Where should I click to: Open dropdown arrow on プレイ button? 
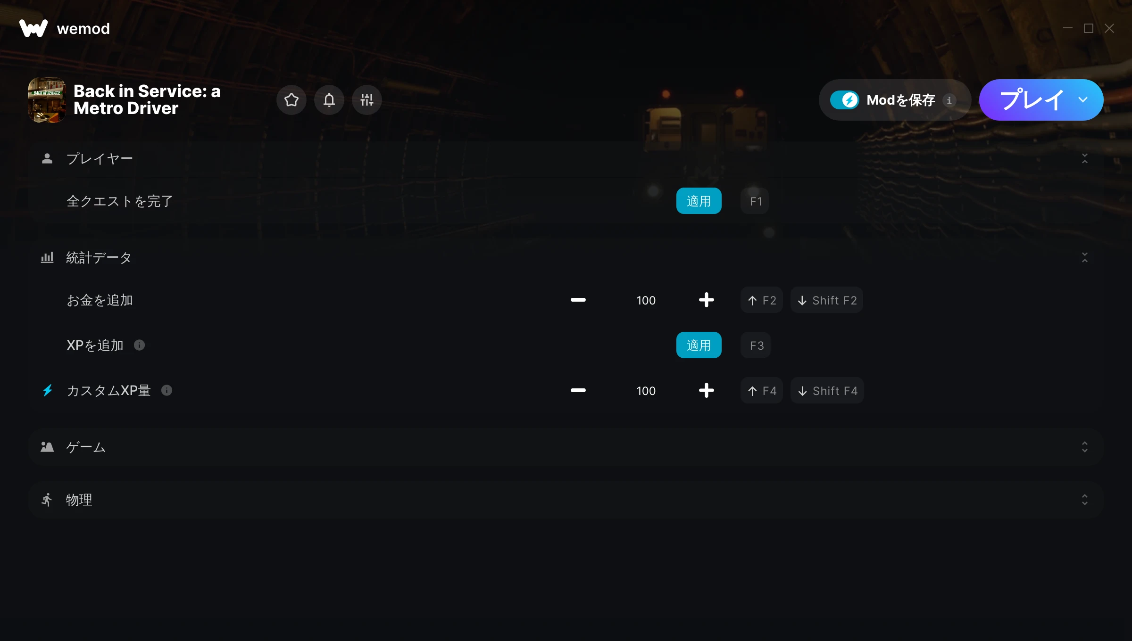coord(1083,100)
